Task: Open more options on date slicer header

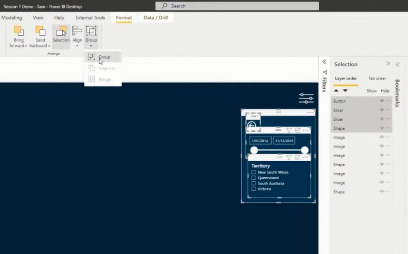Action: 306,130
